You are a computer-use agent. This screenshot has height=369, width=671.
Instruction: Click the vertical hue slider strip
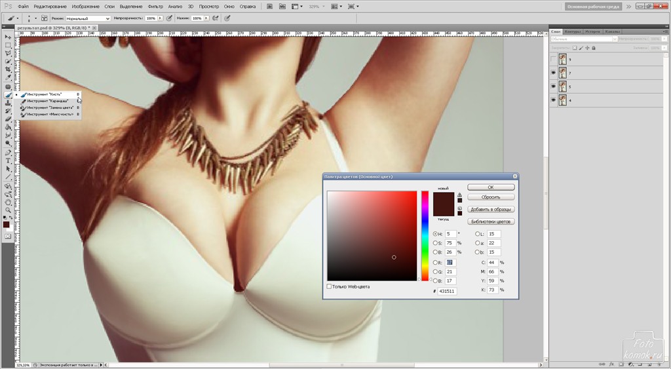coord(425,236)
